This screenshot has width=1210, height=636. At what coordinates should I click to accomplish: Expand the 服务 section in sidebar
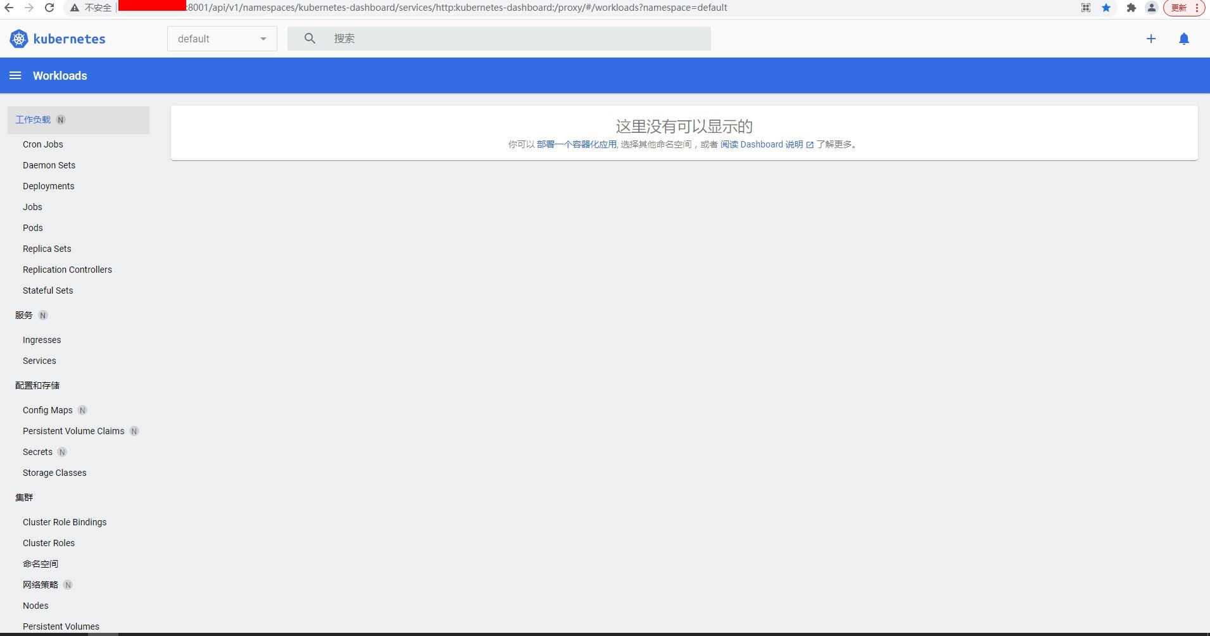[24, 315]
